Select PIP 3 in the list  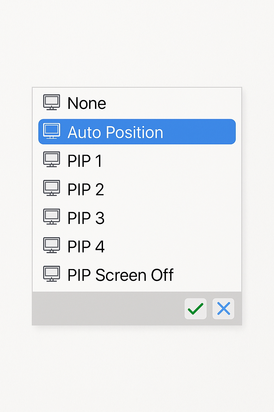[x=85, y=218]
